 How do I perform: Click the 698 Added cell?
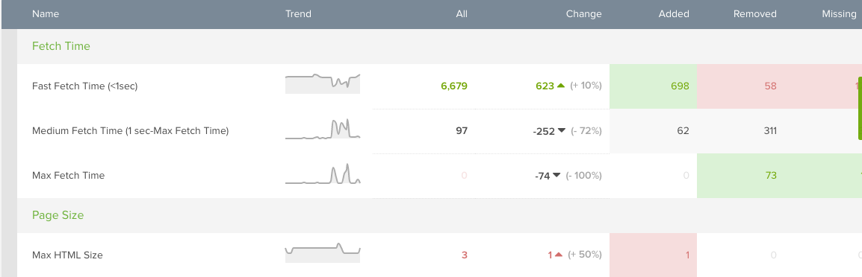click(x=653, y=86)
